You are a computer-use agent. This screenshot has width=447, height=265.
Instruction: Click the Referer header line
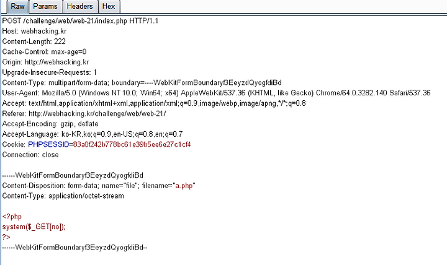click(84, 114)
